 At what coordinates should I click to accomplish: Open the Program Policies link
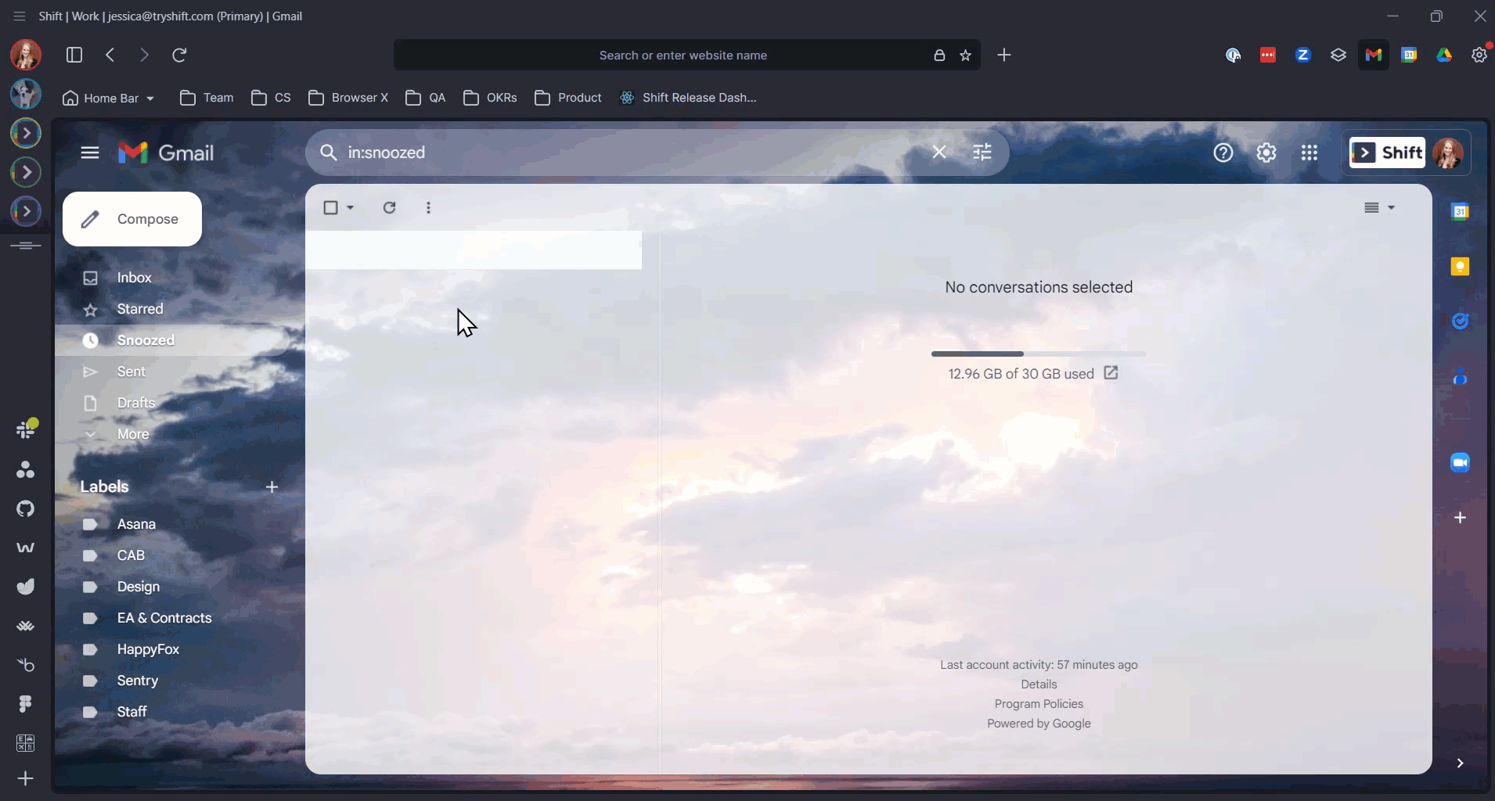pyautogui.click(x=1039, y=704)
